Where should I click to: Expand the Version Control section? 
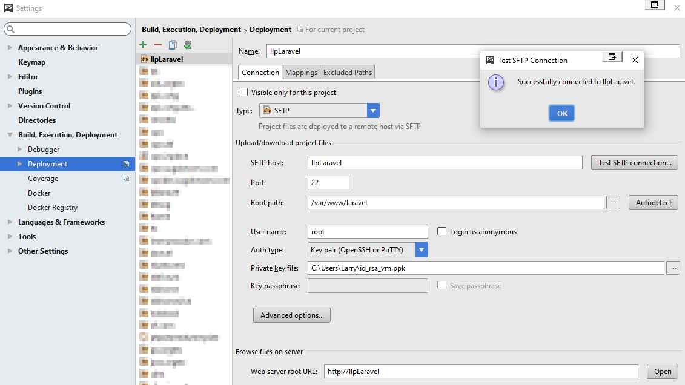pyautogui.click(x=10, y=106)
